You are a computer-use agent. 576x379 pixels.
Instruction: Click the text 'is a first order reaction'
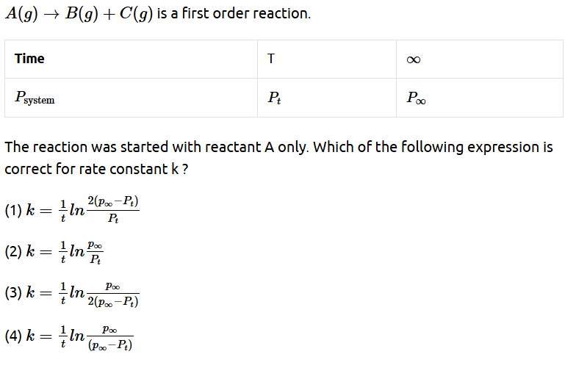coord(234,13)
